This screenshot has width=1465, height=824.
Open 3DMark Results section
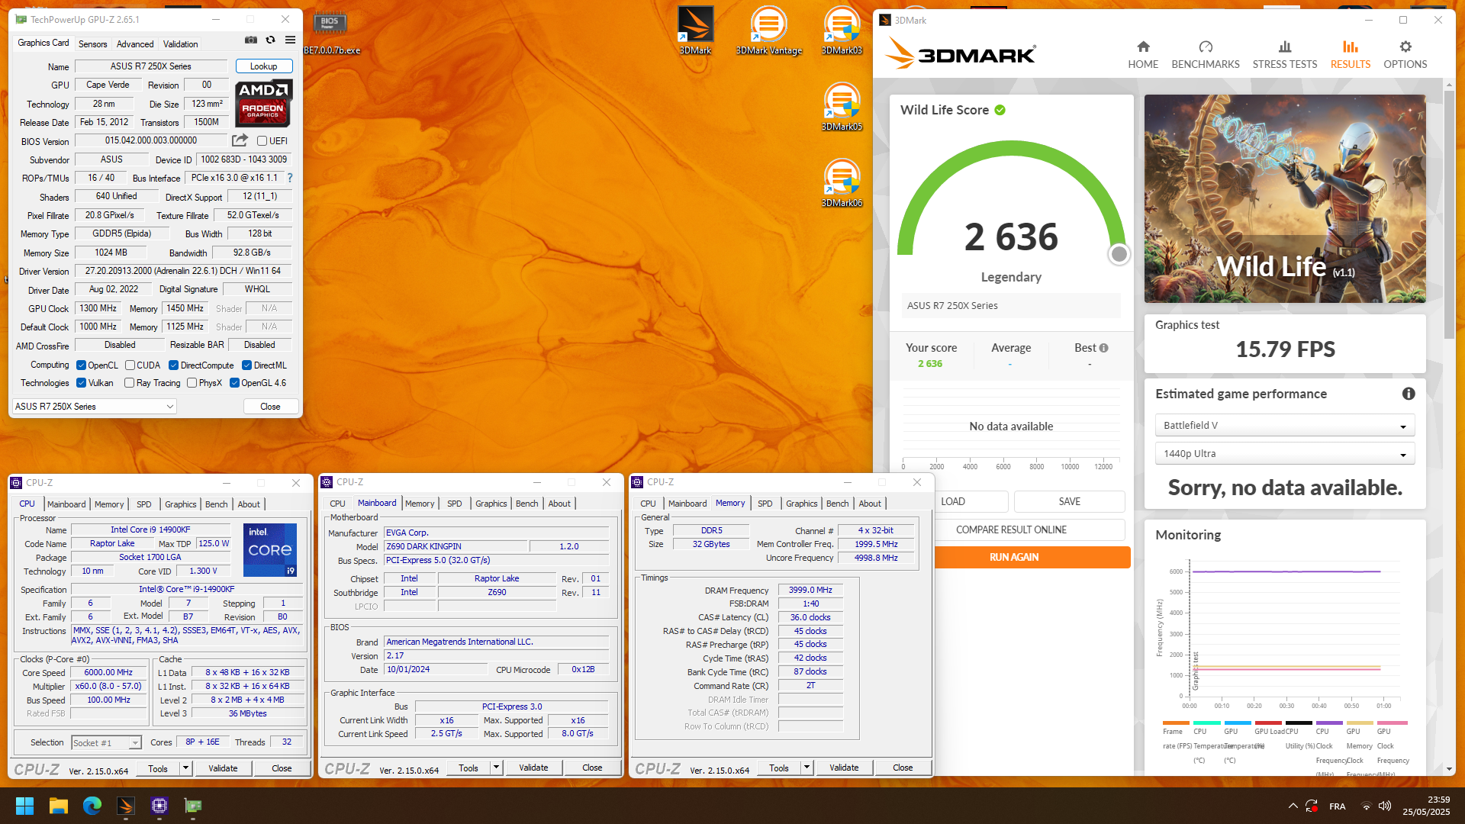(1351, 55)
